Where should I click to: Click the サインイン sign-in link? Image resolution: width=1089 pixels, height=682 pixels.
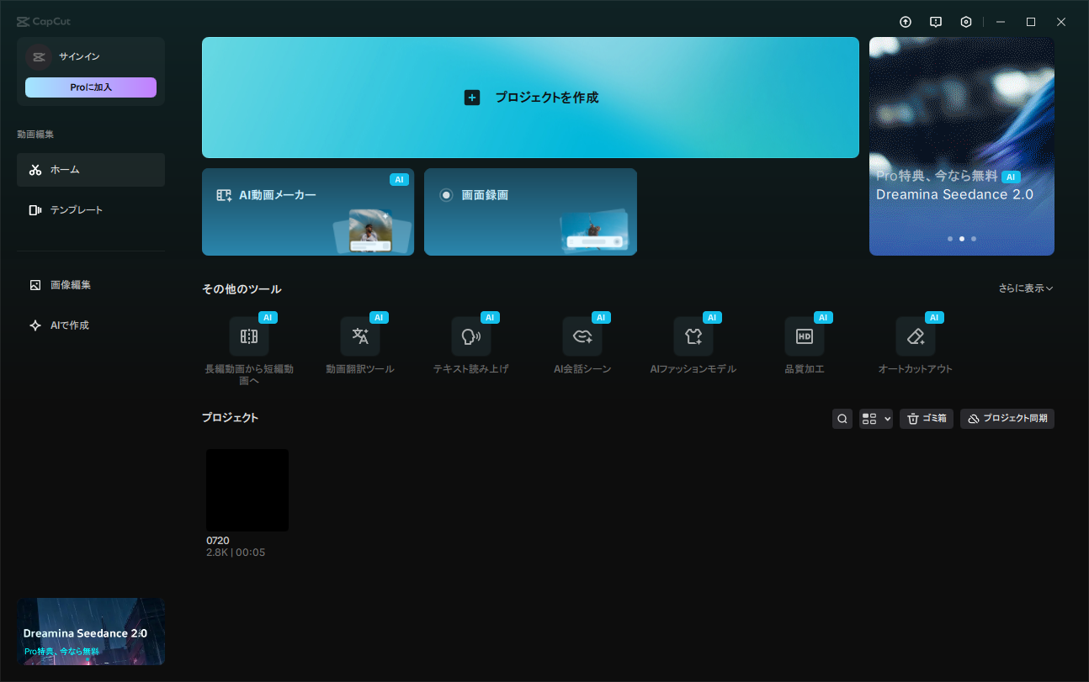(79, 56)
